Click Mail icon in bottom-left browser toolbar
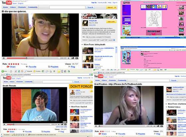The width and height of the screenshot is (186, 137). coord(47,71)
